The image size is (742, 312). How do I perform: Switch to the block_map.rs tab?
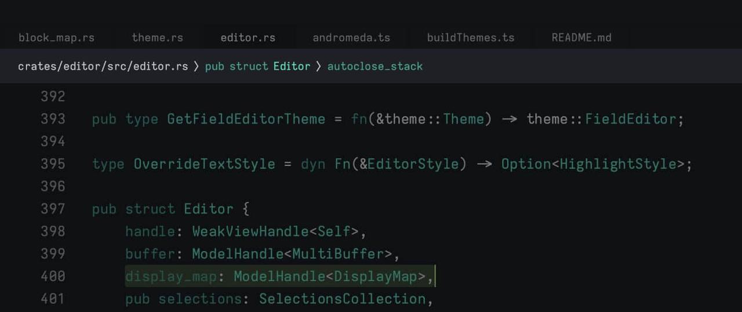[56, 38]
